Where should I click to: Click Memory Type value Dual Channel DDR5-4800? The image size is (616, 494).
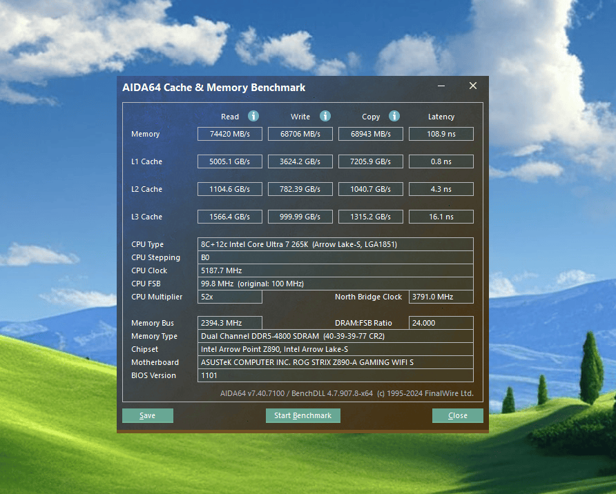(336, 336)
